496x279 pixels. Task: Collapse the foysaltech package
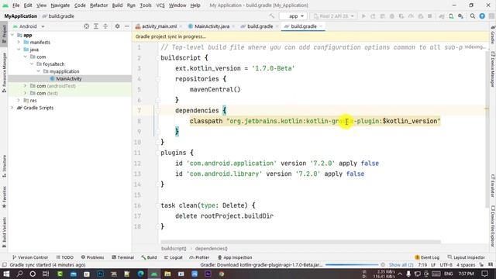(x=32, y=64)
